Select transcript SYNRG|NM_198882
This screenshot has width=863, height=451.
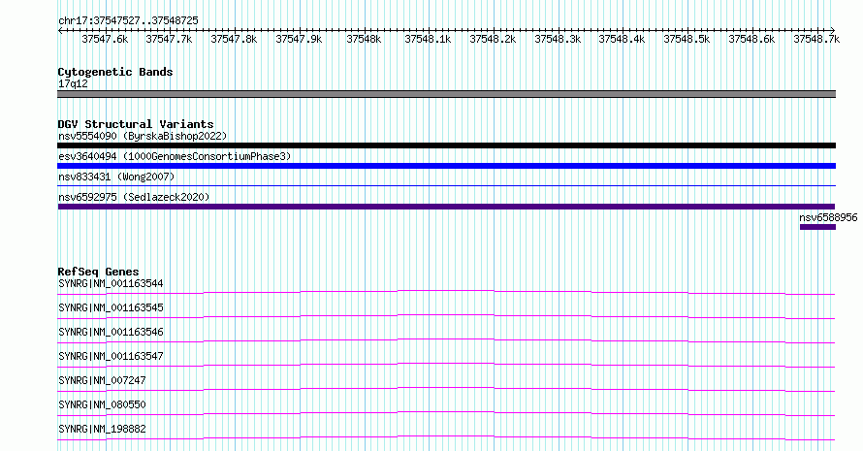[102, 429]
